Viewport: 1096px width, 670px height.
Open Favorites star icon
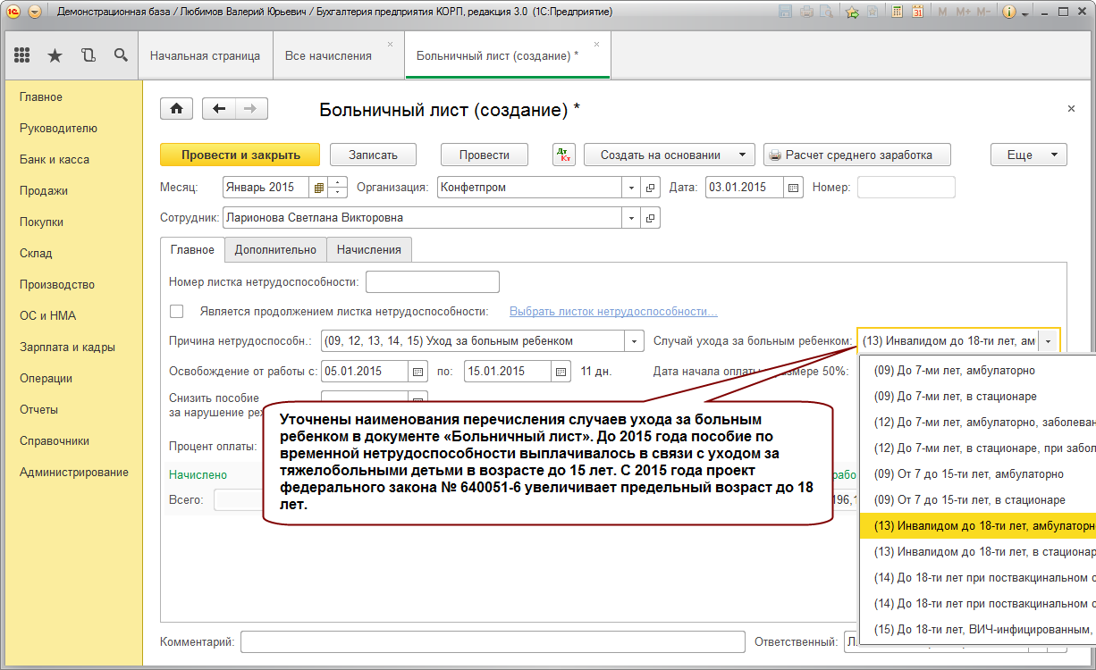55,55
